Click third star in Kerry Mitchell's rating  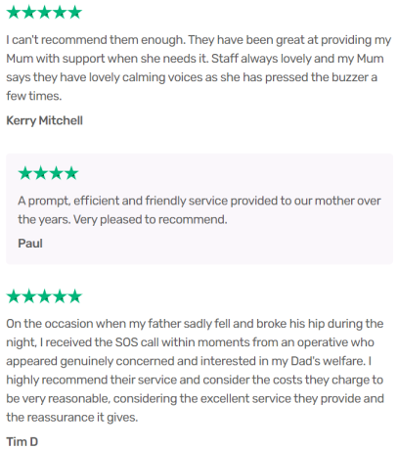44,13
